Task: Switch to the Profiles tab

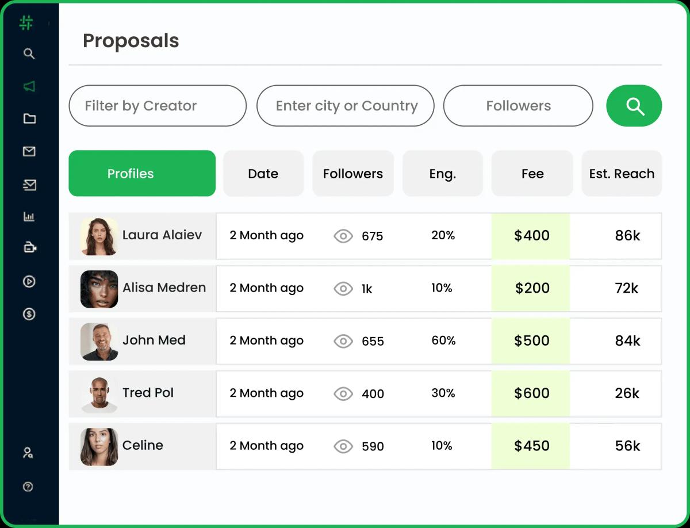Action: click(141, 173)
